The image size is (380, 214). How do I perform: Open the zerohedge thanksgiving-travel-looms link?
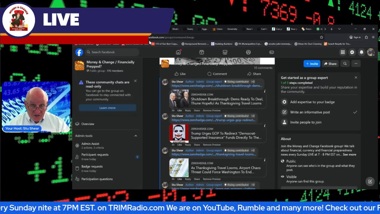pos(214,154)
